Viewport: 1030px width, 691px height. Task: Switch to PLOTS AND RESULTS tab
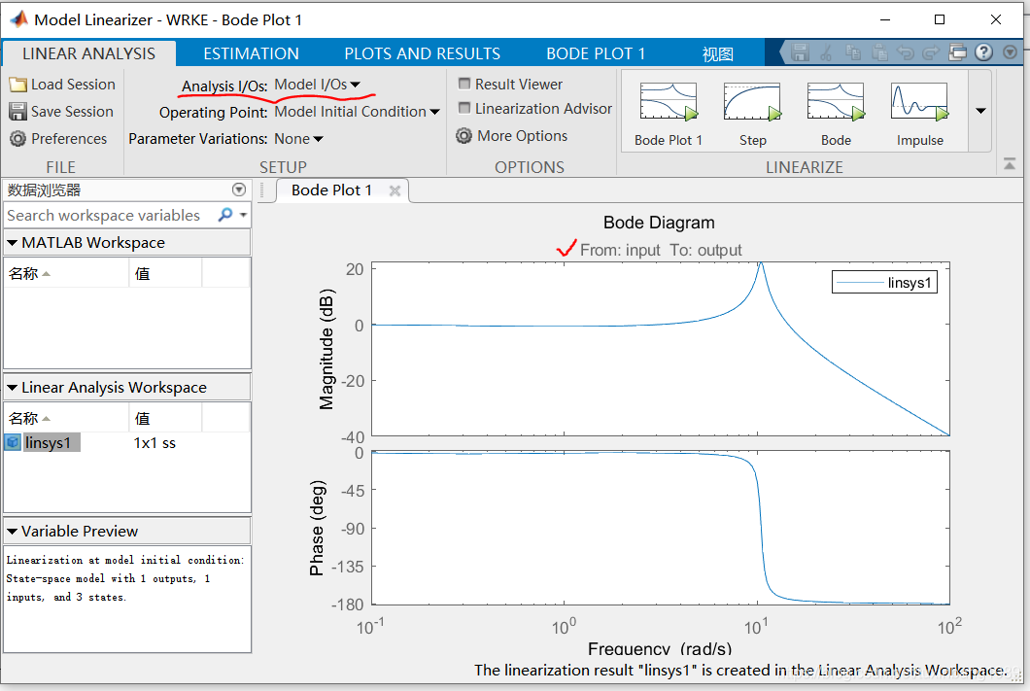click(x=422, y=52)
